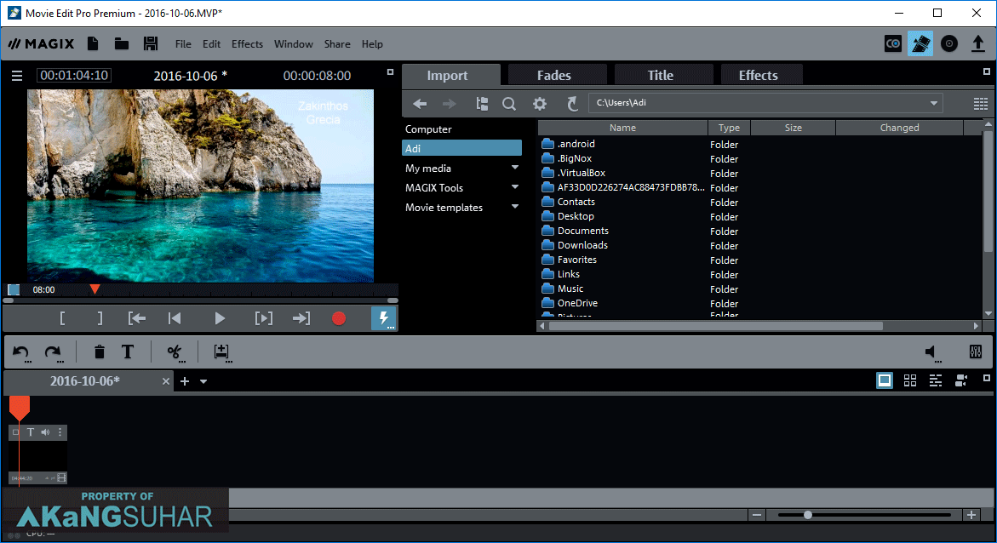This screenshot has width=997, height=543.
Task: Open the Effects menu in menu bar
Action: point(247,44)
